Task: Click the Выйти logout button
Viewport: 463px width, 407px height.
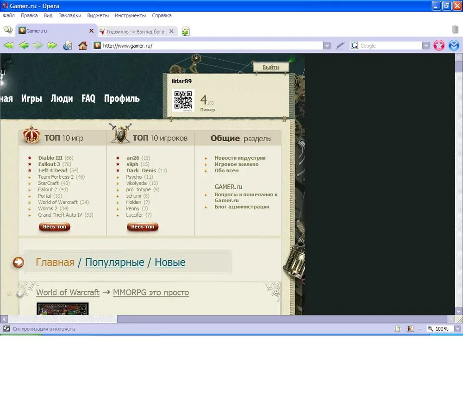Action: tap(271, 67)
